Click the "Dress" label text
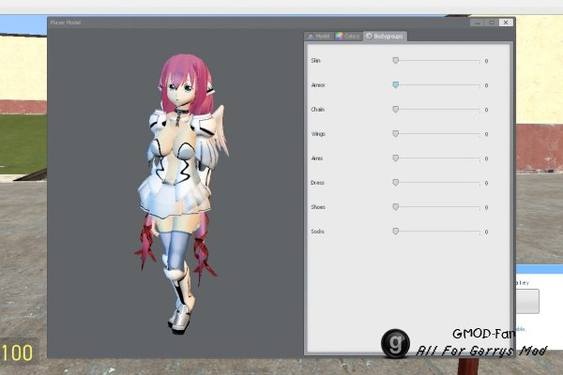The width and height of the screenshot is (563, 375). tap(317, 183)
